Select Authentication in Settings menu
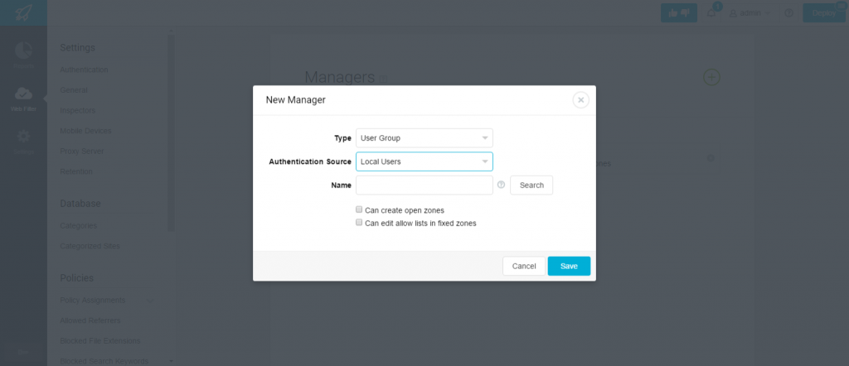The image size is (849, 366). pyautogui.click(x=84, y=70)
